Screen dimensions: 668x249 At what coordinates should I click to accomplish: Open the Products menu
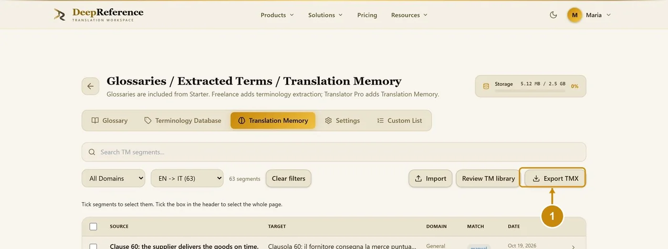tap(277, 15)
